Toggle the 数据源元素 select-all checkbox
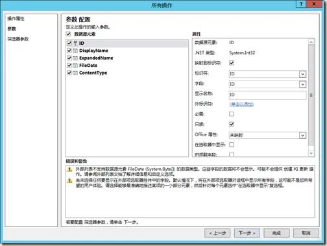 68,34
